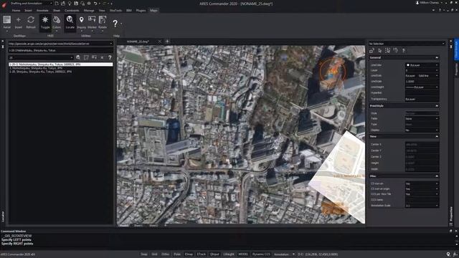Toggle ETrack in status bar

pos(202,254)
